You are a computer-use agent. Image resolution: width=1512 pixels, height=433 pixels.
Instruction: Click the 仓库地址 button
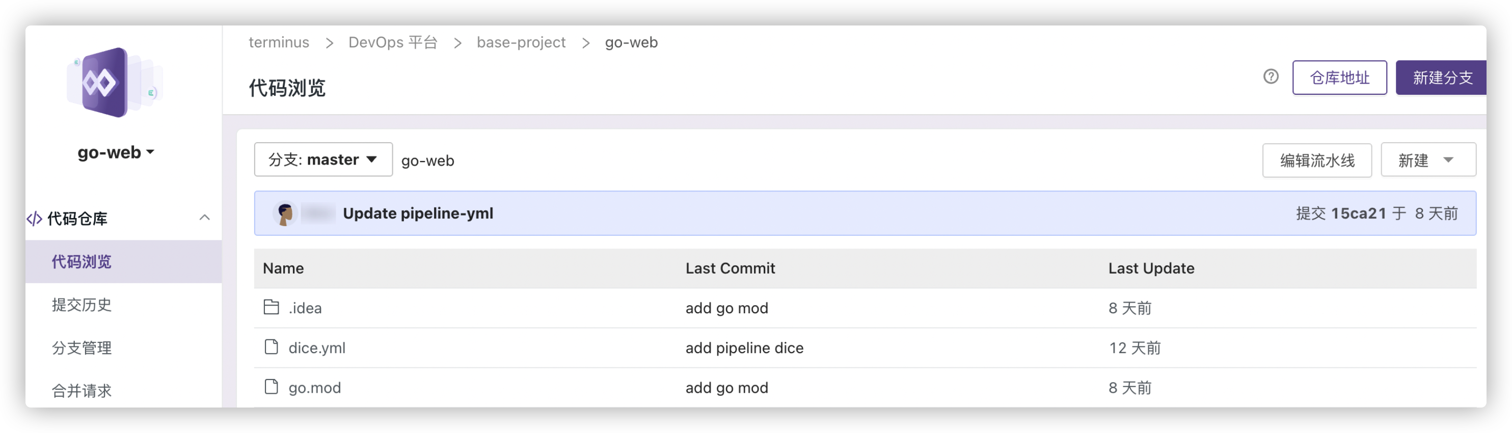coord(1339,77)
